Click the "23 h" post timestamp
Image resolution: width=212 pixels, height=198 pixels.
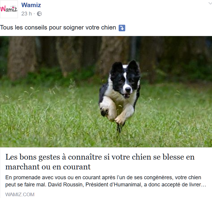[27, 14]
